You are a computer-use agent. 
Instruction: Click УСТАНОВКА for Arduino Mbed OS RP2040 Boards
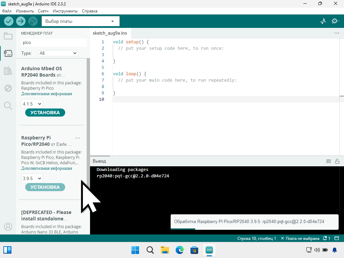coord(45,113)
